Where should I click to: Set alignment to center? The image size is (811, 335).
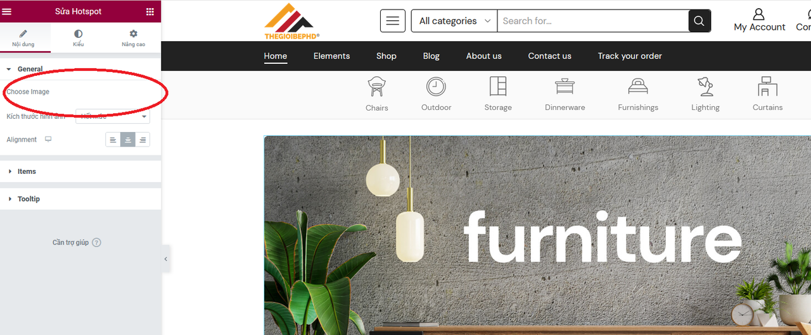coord(128,140)
